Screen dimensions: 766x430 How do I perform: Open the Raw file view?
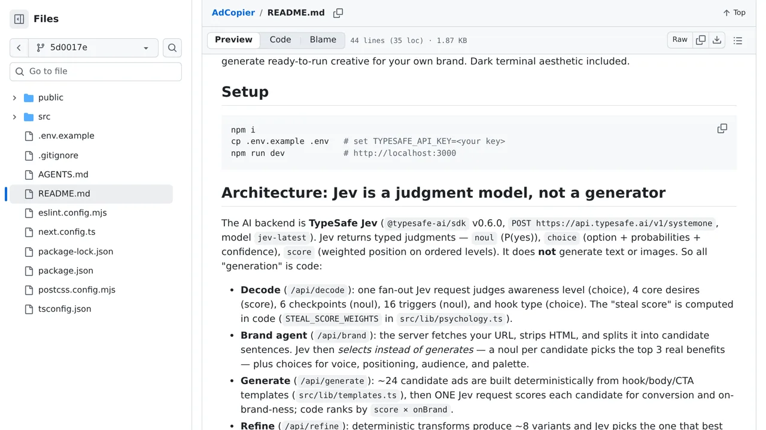click(680, 40)
